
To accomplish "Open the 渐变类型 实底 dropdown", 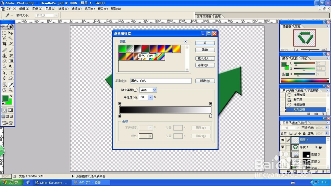I will (x=155, y=90).
